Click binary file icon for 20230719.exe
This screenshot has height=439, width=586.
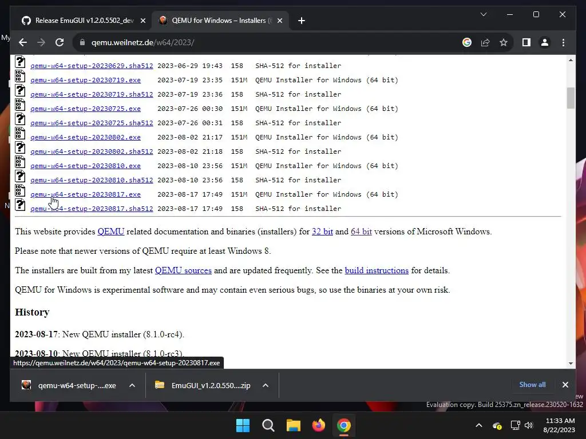(x=20, y=76)
